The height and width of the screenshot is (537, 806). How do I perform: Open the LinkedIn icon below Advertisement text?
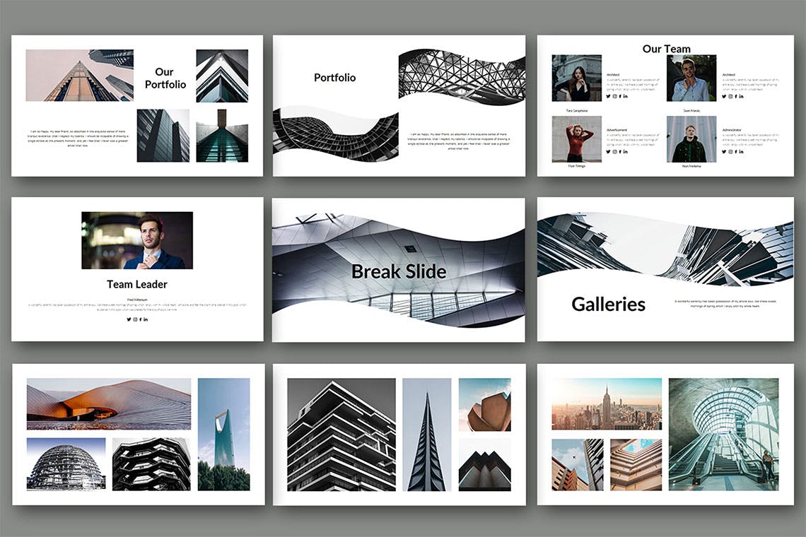(626, 152)
